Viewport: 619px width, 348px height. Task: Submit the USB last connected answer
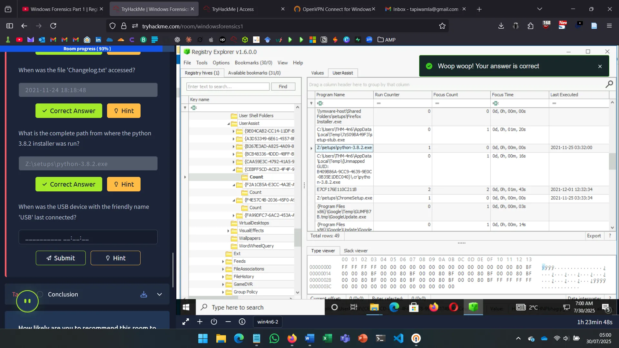[61, 258]
